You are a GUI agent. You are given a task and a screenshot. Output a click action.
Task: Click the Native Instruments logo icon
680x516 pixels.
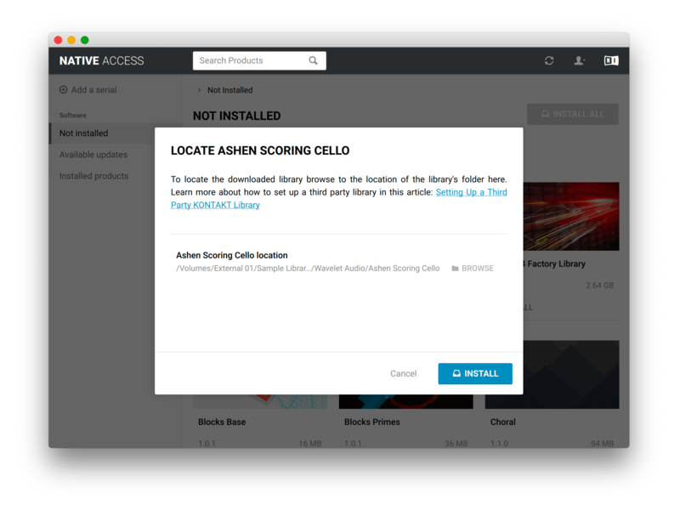point(611,60)
